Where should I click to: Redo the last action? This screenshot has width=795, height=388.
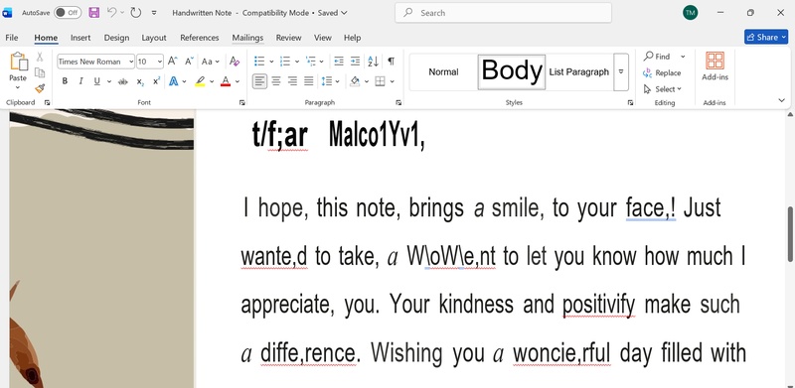click(x=136, y=13)
